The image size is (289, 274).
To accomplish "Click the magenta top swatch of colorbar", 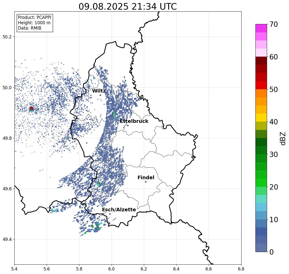I will pyautogui.click(x=261, y=28).
